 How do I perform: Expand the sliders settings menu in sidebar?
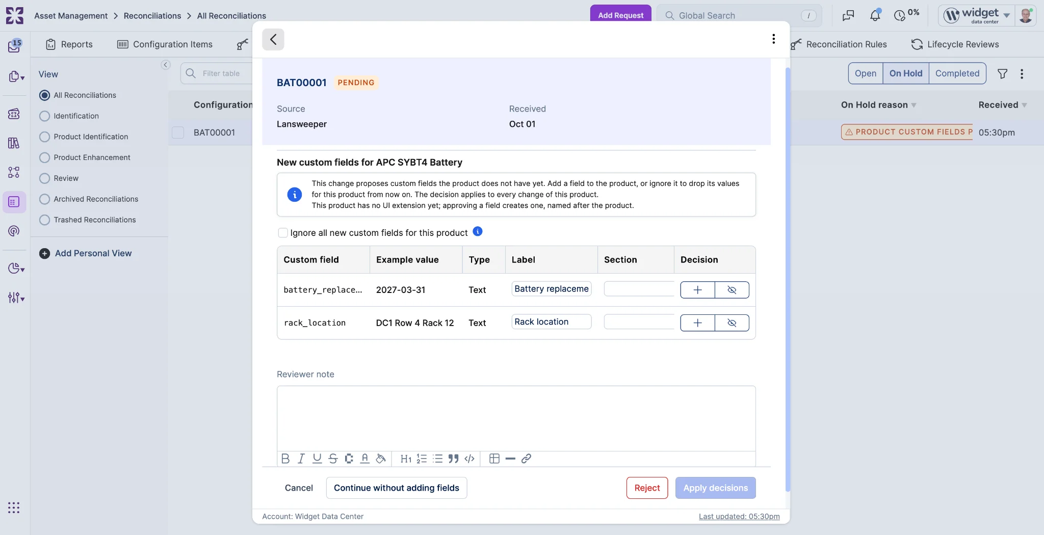(16, 298)
